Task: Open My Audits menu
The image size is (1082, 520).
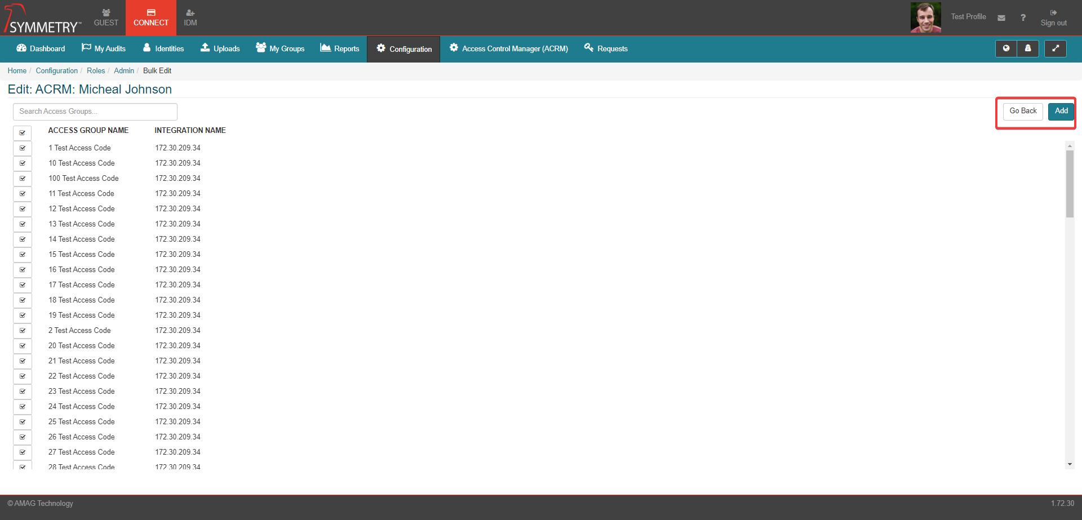Action: pyautogui.click(x=104, y=48)
